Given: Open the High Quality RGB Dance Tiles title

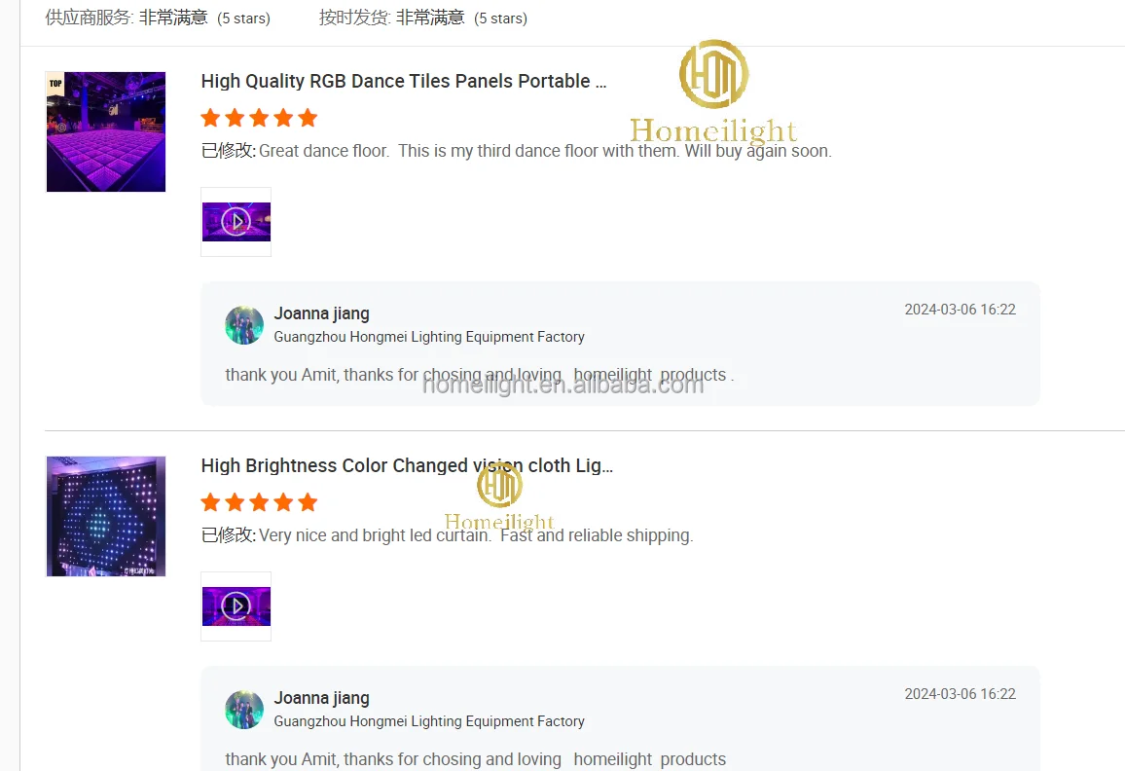Looking at the screenshot, I should [x=403, y=81].
